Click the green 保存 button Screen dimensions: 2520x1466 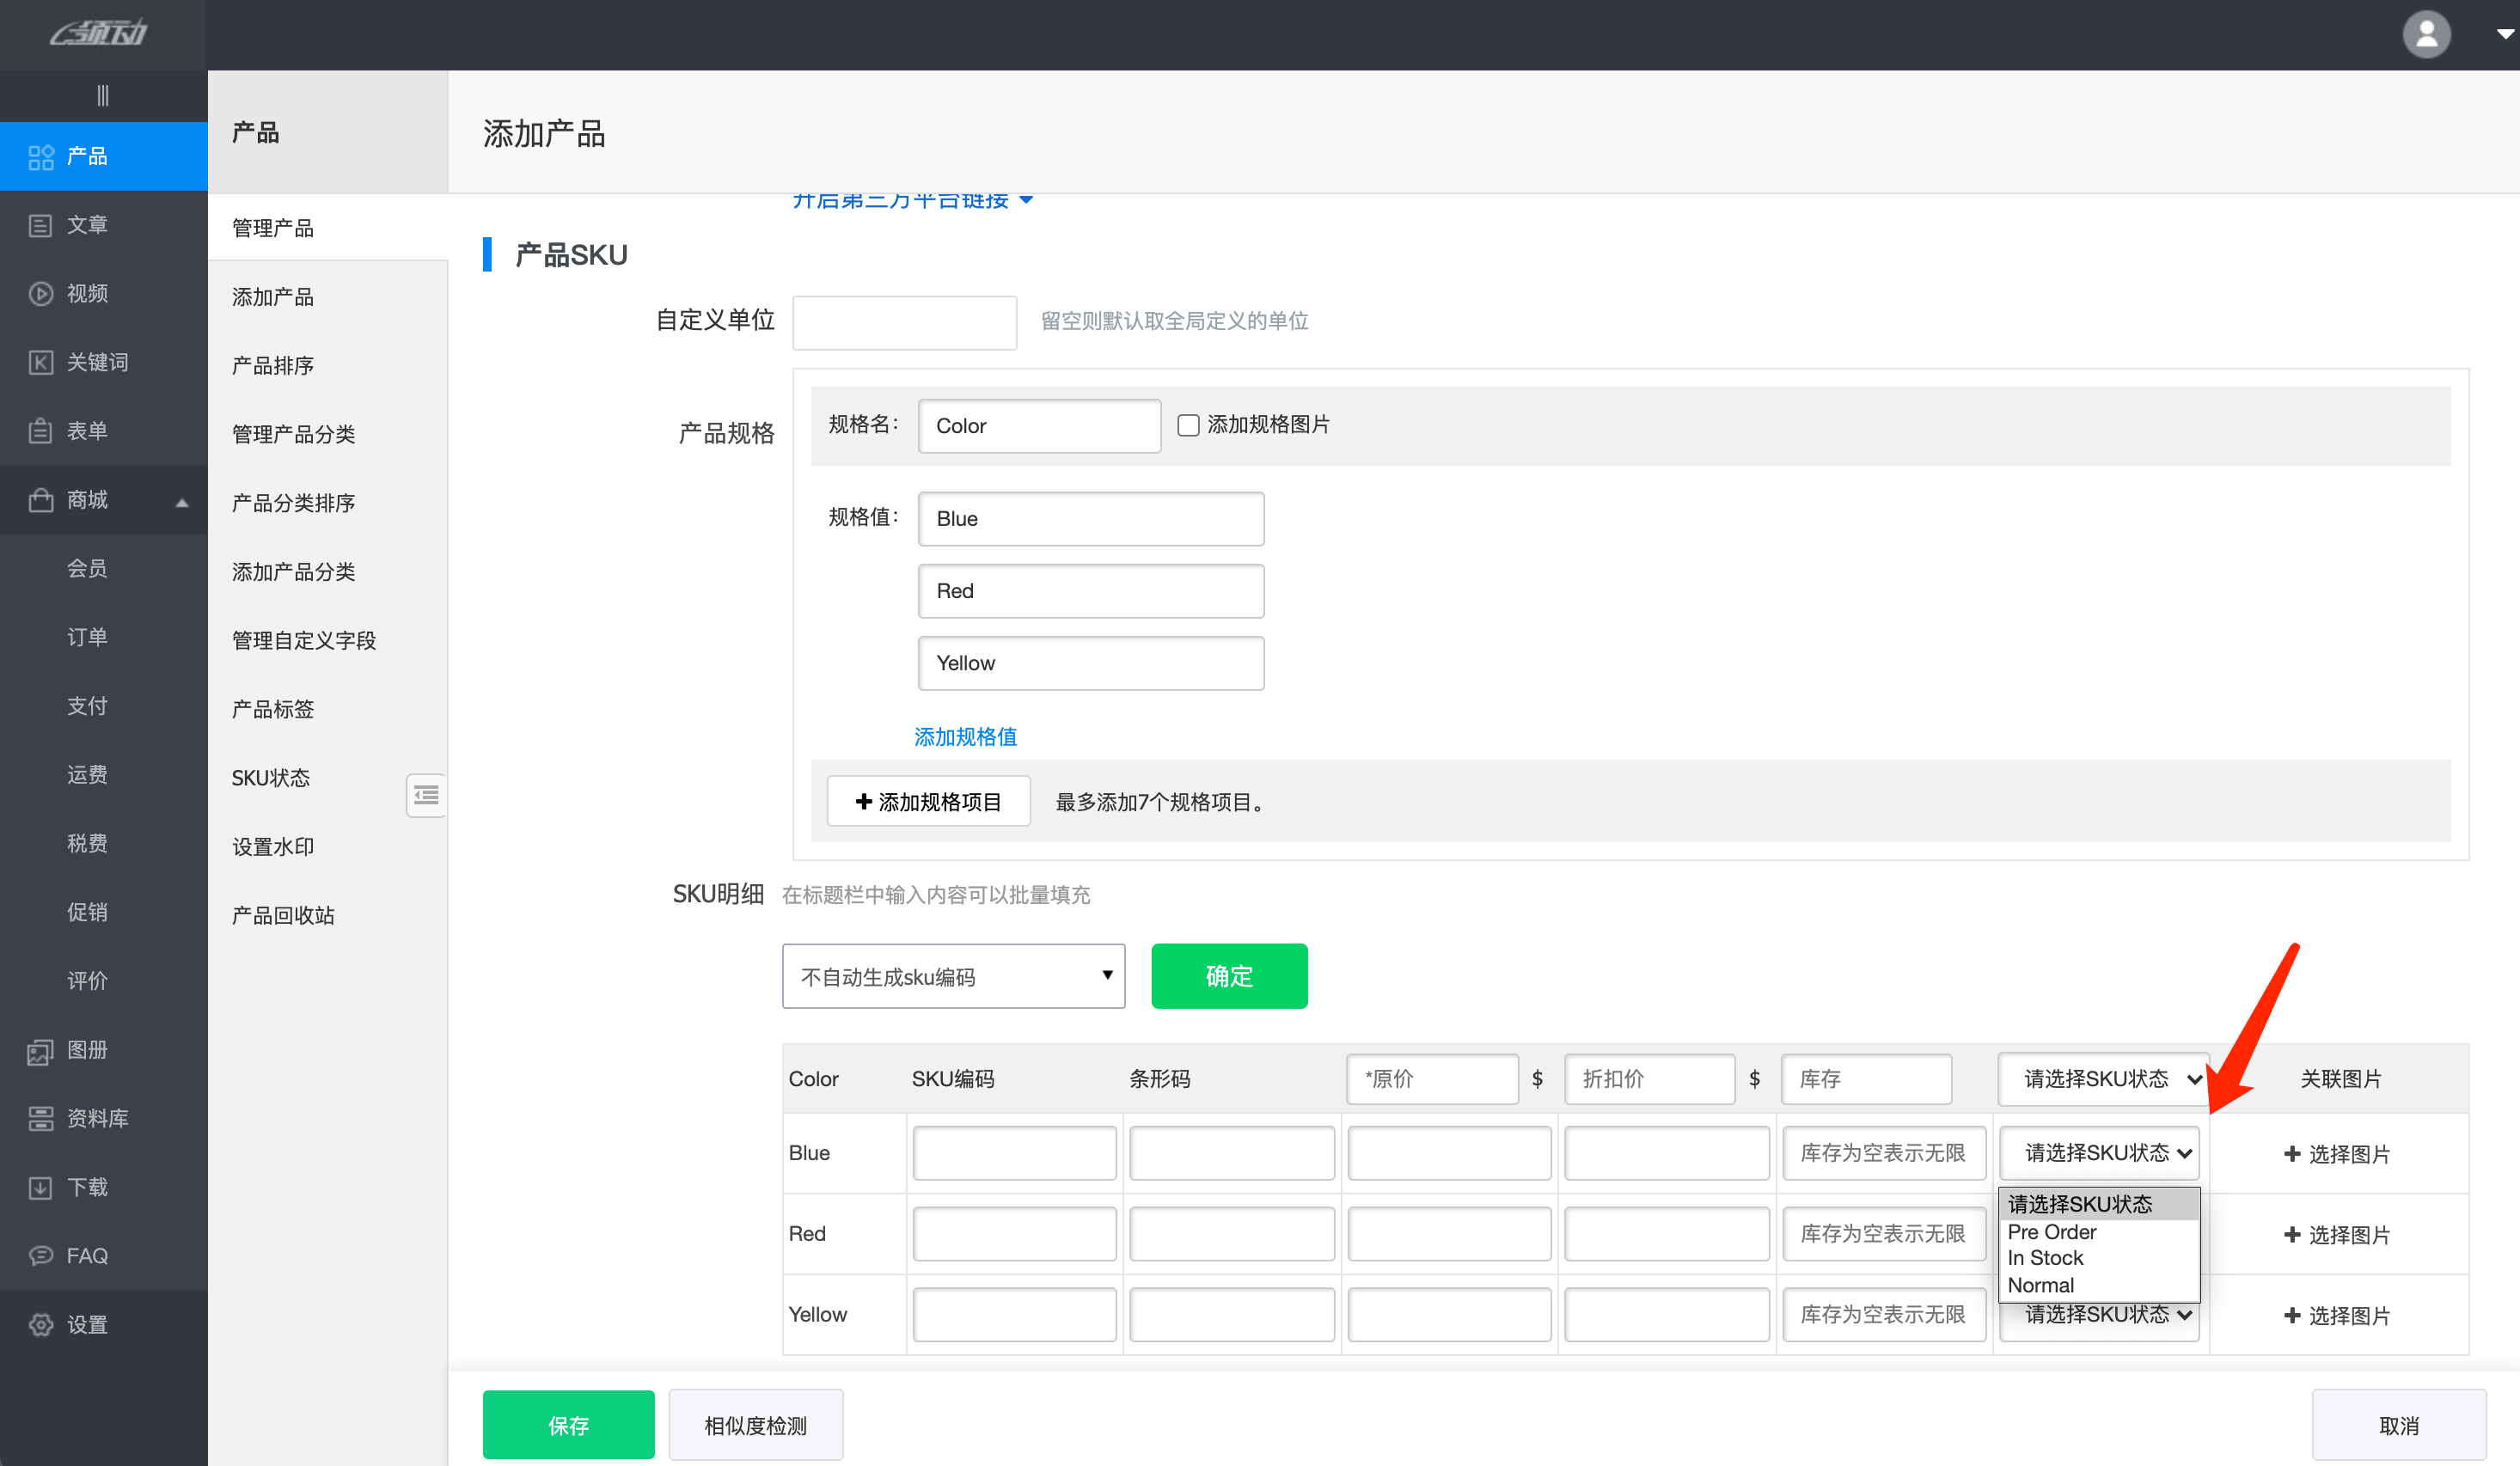tap(568, 1425)
